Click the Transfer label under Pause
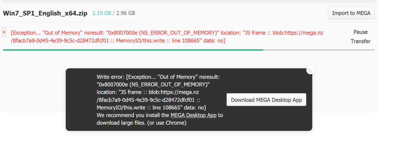 tap(361, 41)
